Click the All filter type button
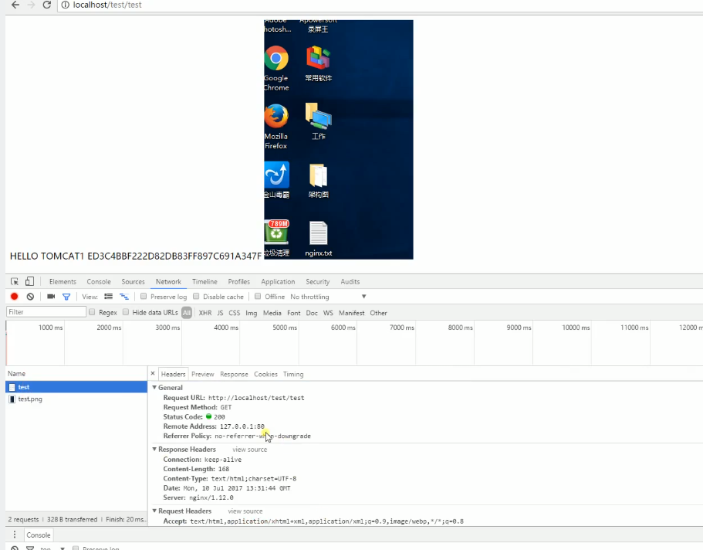 click(187, 313)
